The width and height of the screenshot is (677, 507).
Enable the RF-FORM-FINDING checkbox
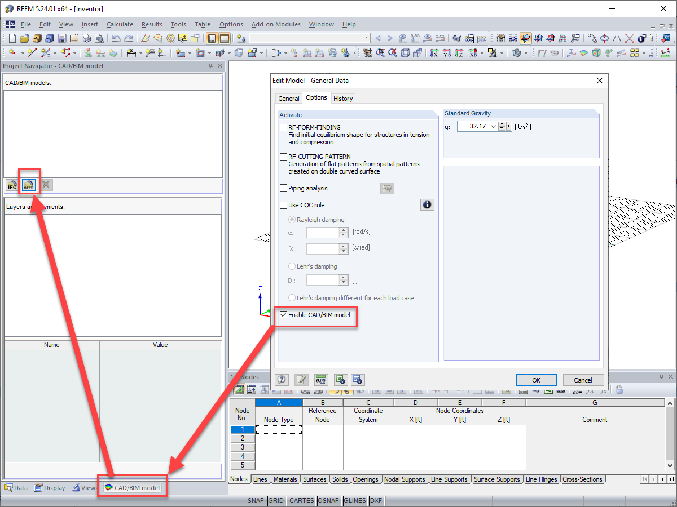click(x=284, y=127)
